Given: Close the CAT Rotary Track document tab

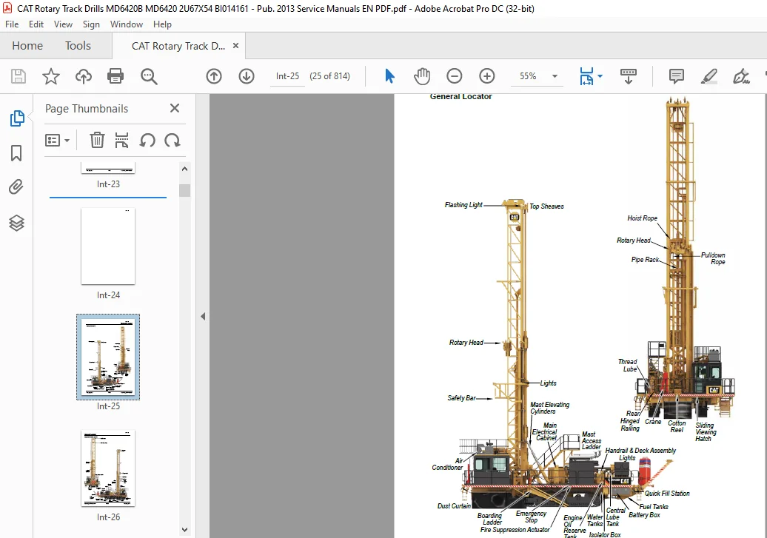Looking at the screenshot, I should tap(235, 45).
